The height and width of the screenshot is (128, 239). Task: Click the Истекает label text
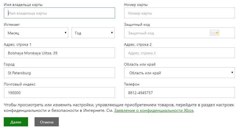click(x=12, y=25)
